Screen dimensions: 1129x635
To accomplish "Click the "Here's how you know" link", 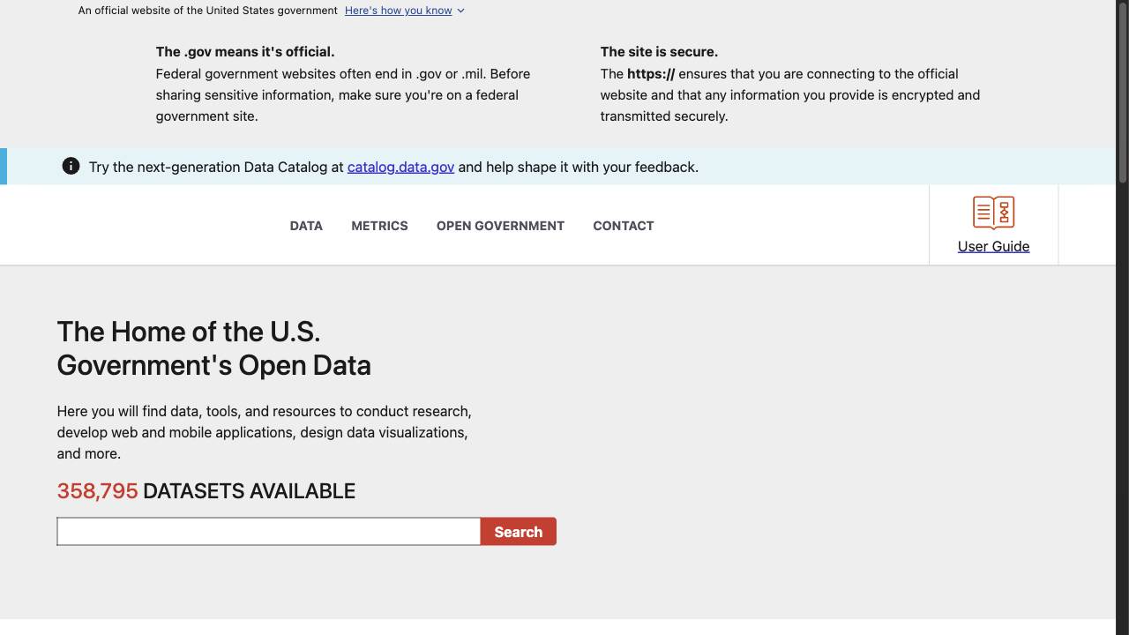I will 398,11.
